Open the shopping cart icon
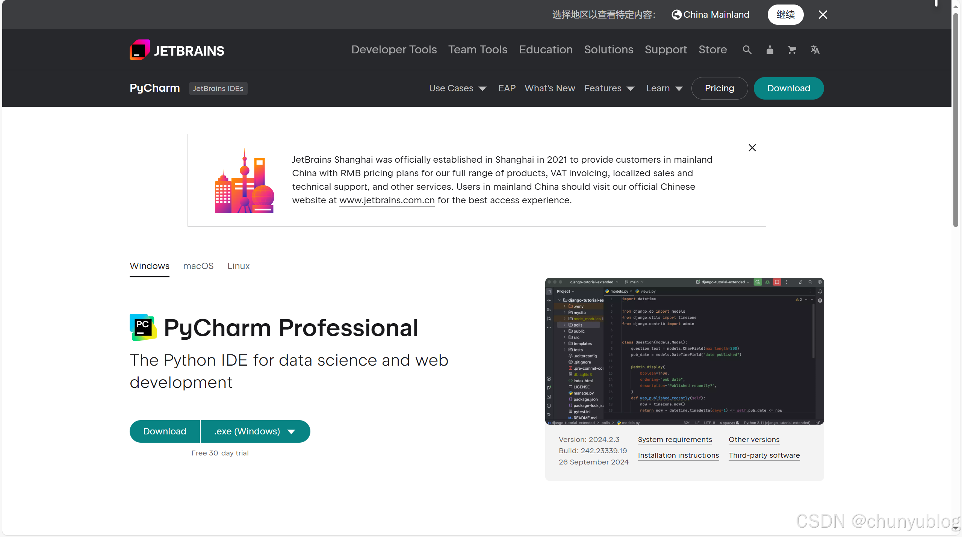Image resolution: width=962 pixels, height=537 pixels. 792,50
